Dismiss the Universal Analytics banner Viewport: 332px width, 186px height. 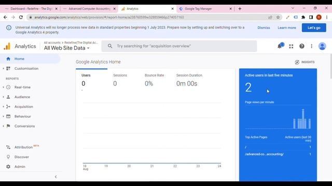pos(264,27)
